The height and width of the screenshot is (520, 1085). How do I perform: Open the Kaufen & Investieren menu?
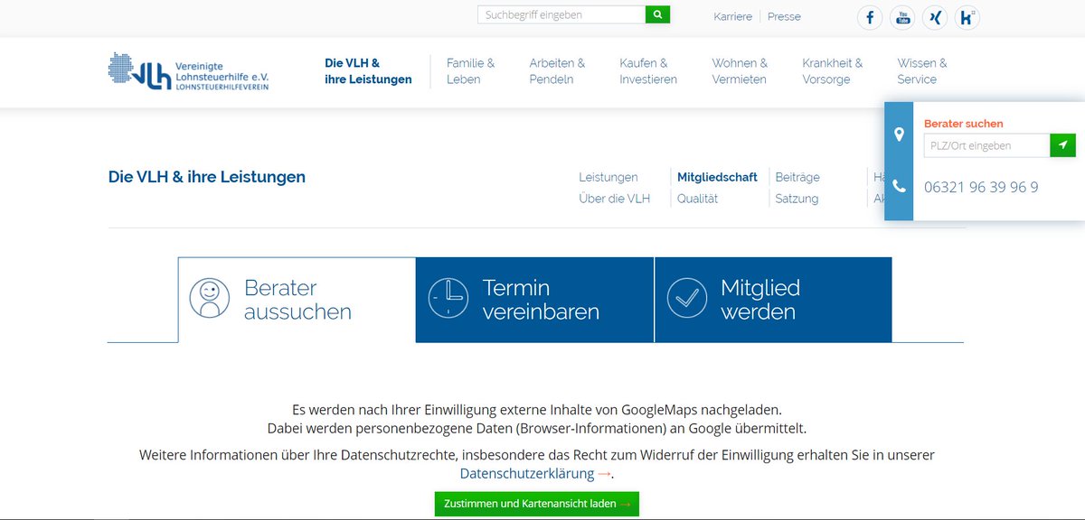coord(648,71)
